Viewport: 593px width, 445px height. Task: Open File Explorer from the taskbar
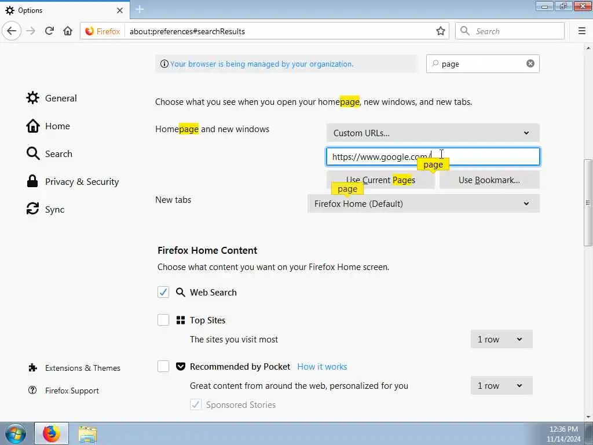(x=88, y=434)
